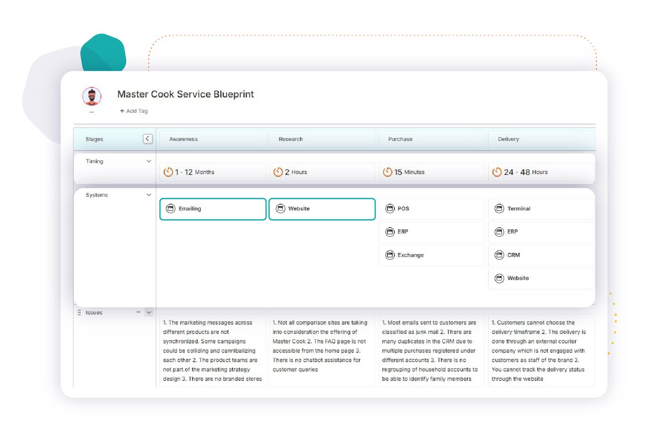Click the CRM system icon
The height and width of the screenshot is (433, 650).
click(499, 255)
